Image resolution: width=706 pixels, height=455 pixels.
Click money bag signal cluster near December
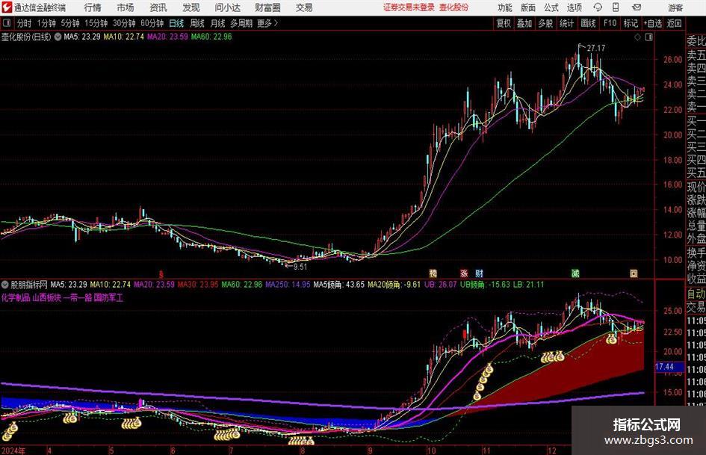552,357
